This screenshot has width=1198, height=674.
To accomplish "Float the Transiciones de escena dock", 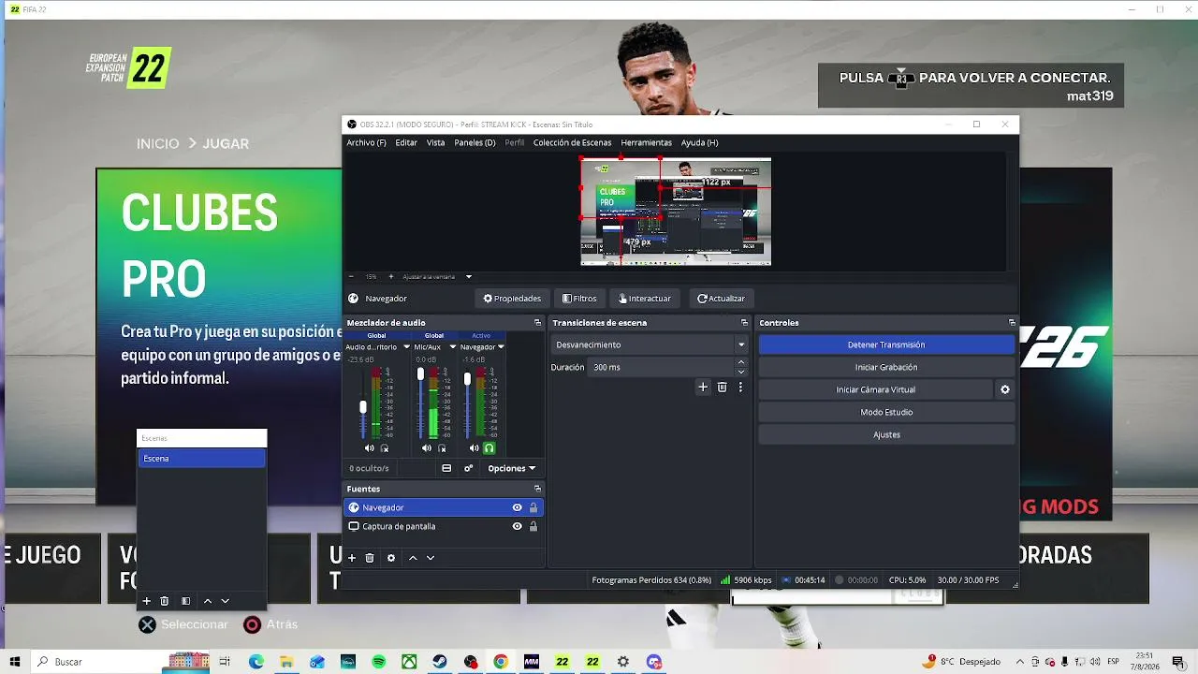I will [744, 323].
